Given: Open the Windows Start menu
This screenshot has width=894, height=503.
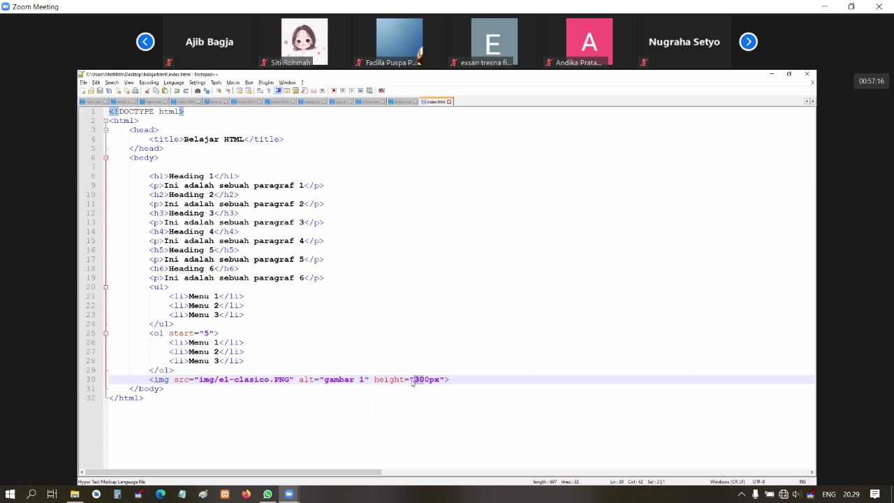Looking at the screenshot, I should tap(10, 494).
